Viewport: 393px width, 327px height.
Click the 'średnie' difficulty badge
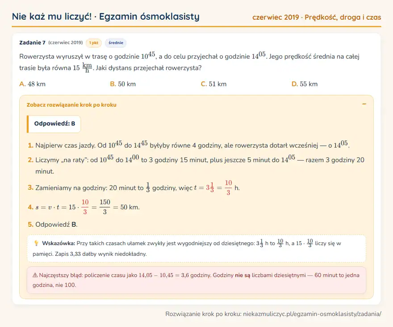[116, 43]
